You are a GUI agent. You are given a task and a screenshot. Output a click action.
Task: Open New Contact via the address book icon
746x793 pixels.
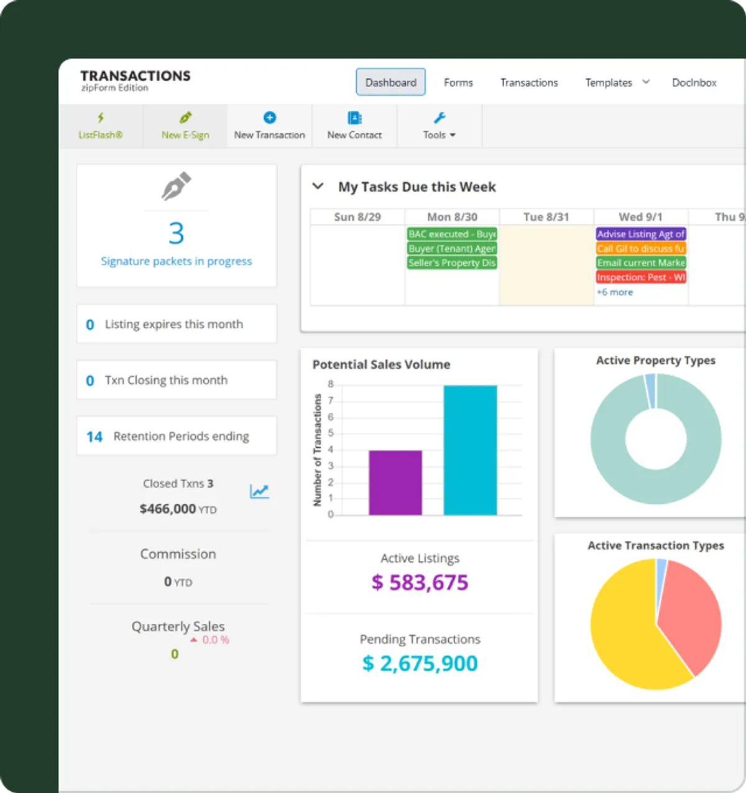pos(354,117)
